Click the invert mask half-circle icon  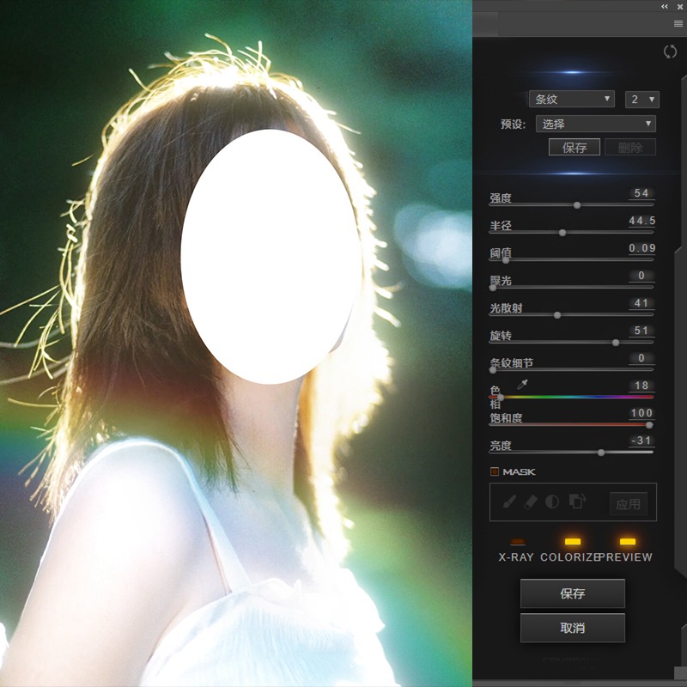553,502
